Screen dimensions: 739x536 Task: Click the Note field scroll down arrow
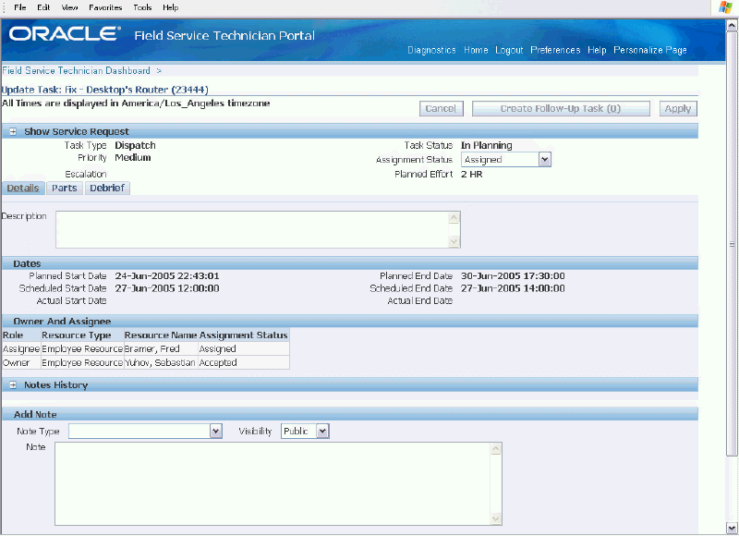click(496, 518)
